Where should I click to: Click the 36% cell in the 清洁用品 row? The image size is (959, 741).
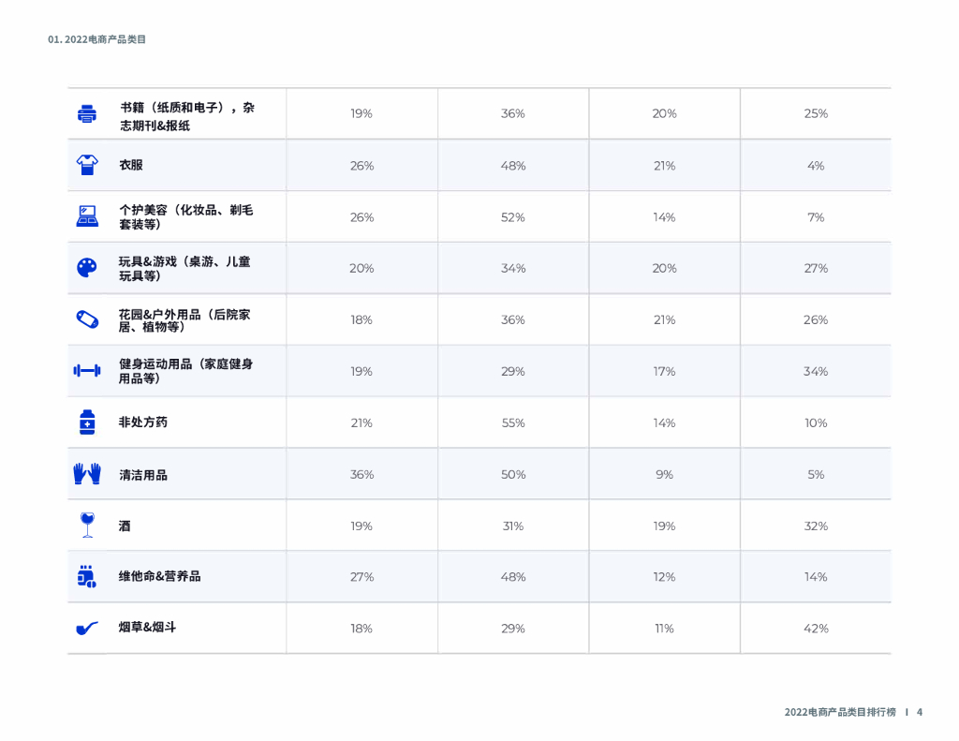361,475
